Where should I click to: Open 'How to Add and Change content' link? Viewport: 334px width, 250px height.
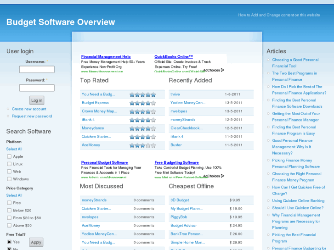coord(279,15)
